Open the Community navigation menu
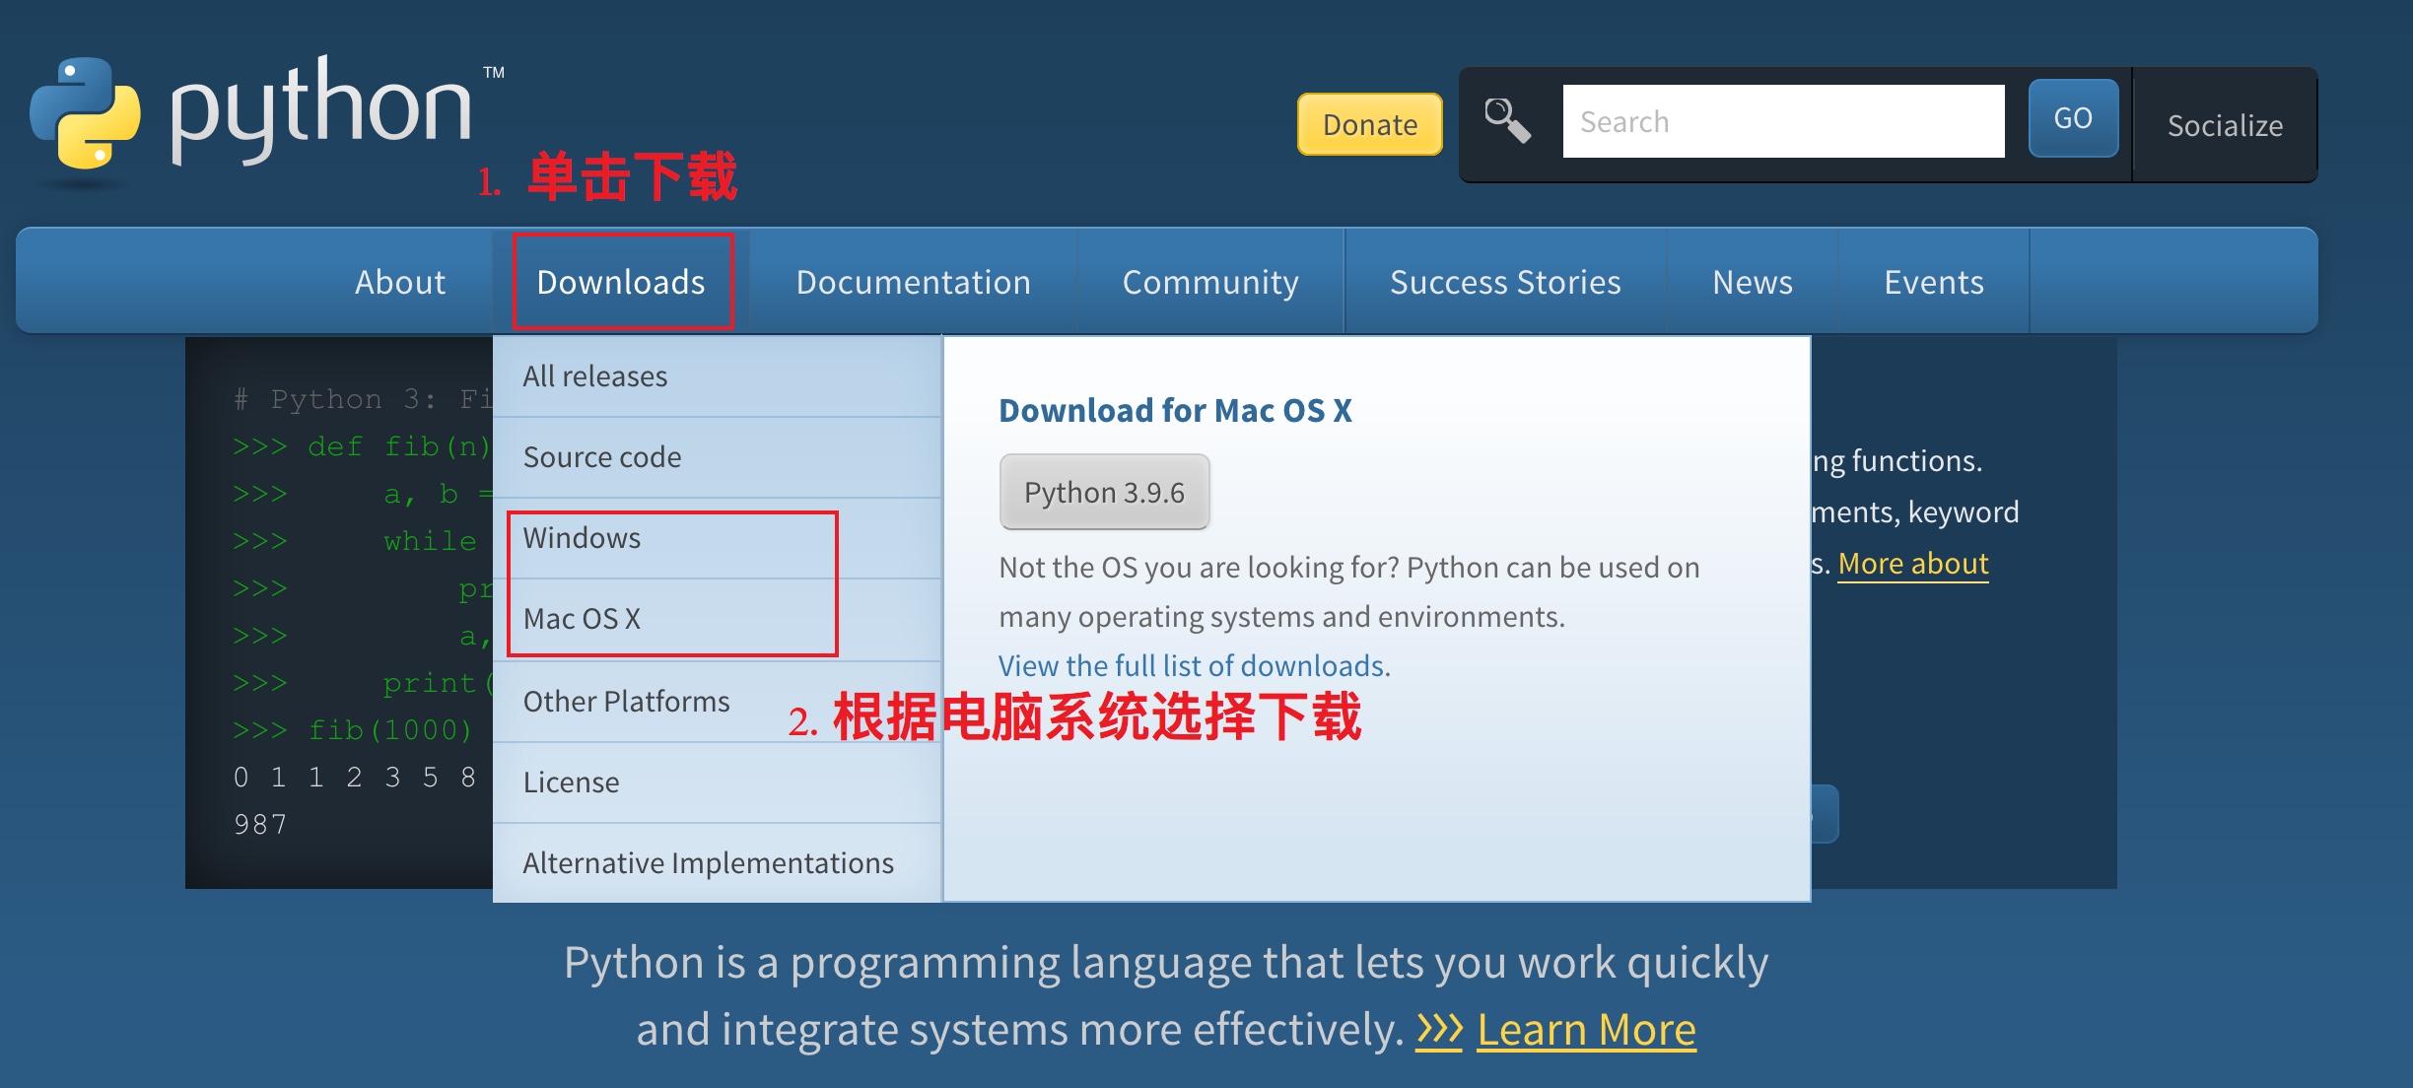The height and width of the screenshot is (1088, 2413). point(1210,282)
